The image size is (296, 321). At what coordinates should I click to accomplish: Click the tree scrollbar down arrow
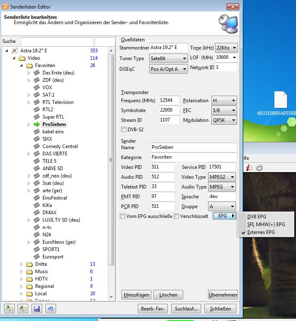(111, 297)
